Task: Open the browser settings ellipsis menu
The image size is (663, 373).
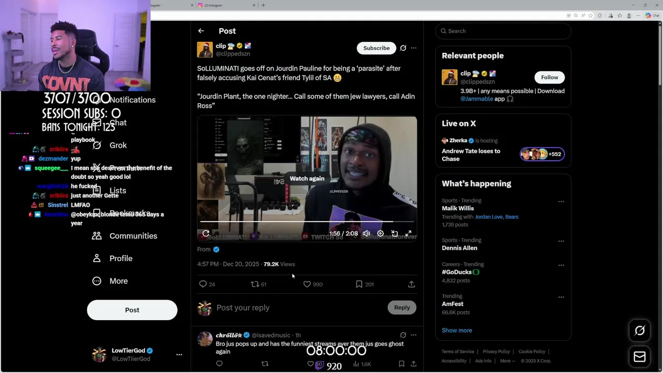Action: 639,16
